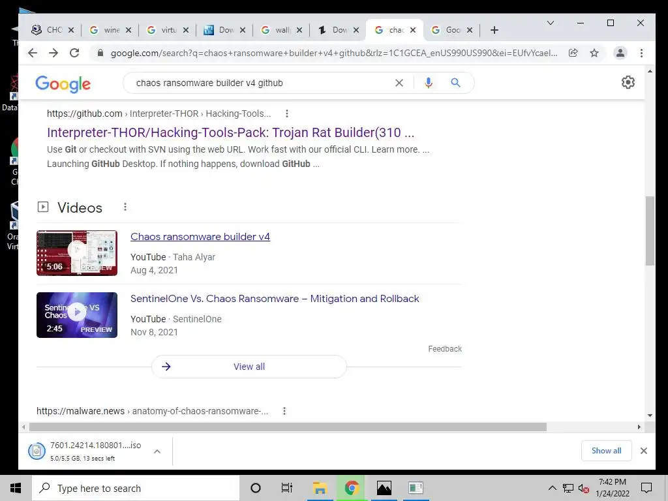This screenshot has height=501, width=668.
Task: Open the Windows Start menu
Action: 16,488
